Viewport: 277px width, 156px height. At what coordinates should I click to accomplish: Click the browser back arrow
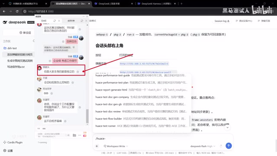(x=4, y=11)
